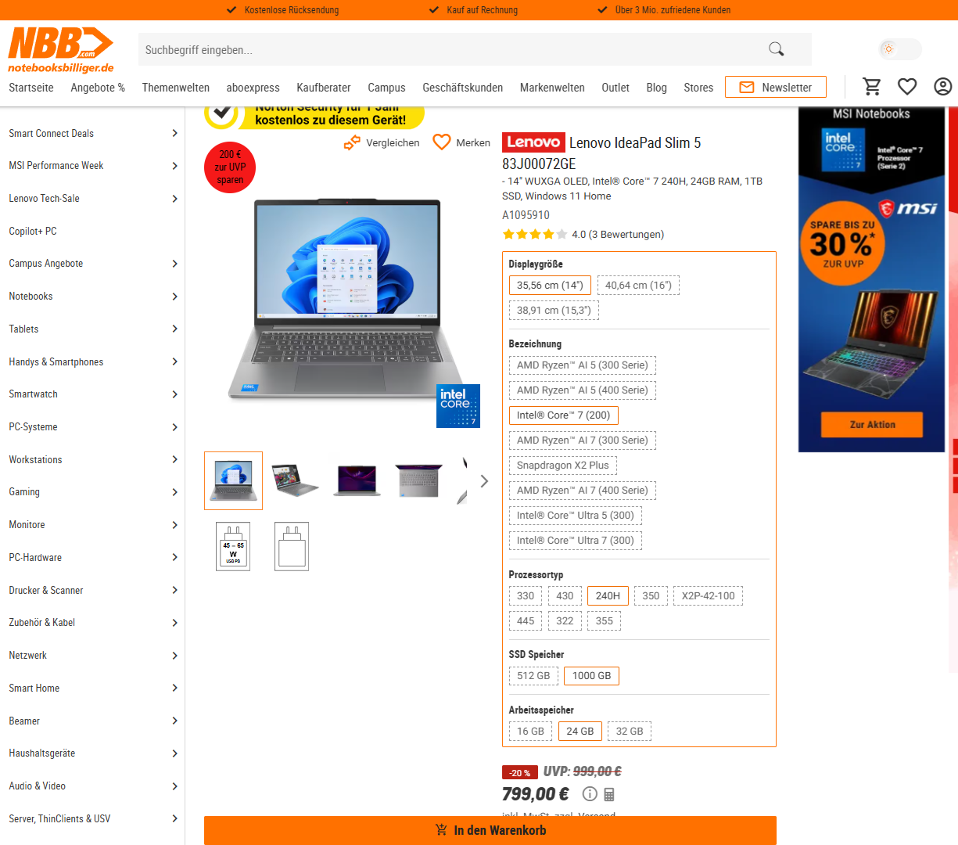Toggle the light/dark mode switch
This screenshot has width=958, height=845.
click(900, 49)
